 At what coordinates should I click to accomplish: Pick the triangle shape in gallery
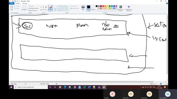click(67, 6)
